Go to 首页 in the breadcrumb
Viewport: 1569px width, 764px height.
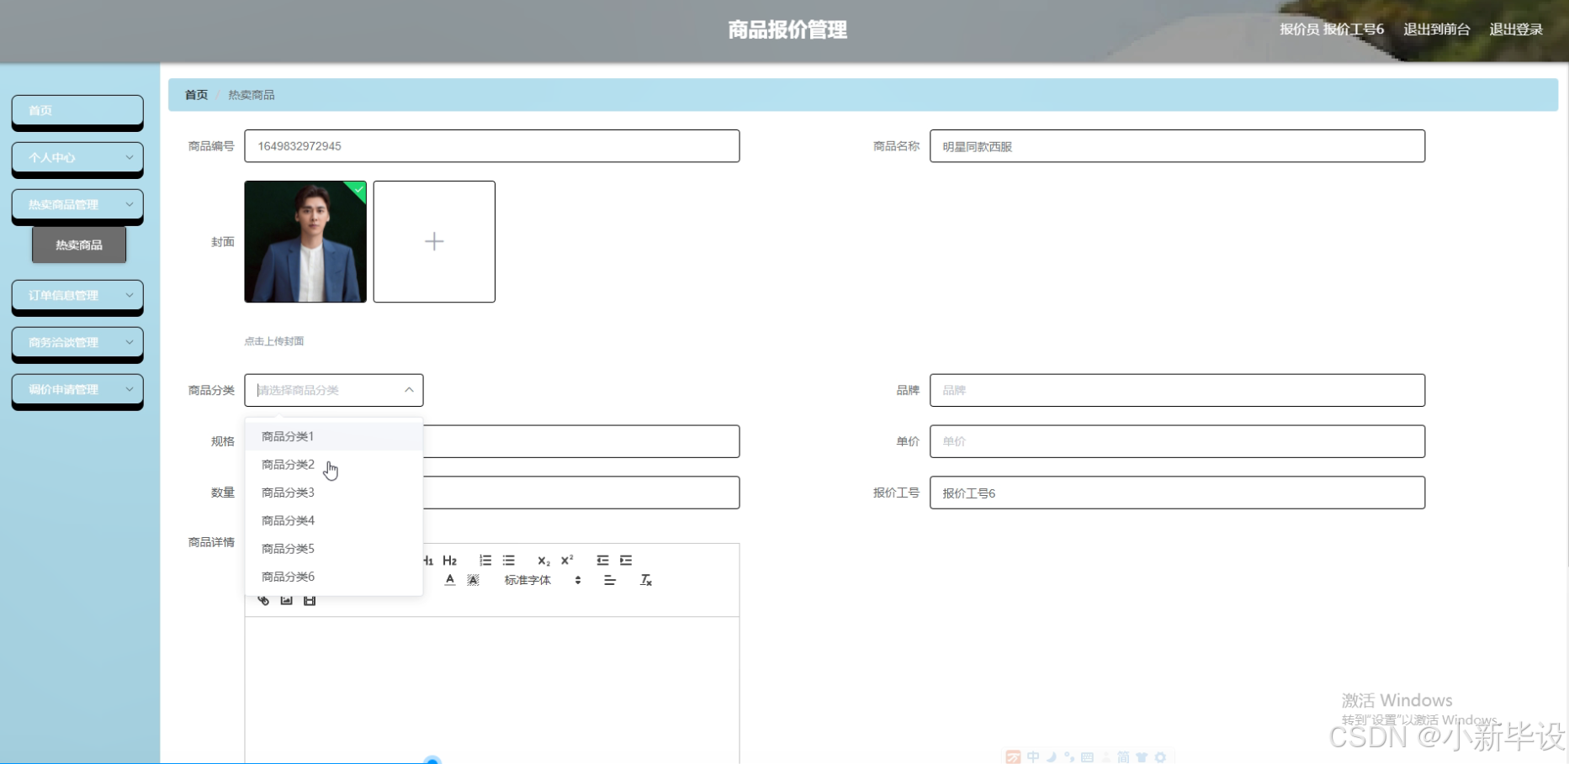(195, 94)
